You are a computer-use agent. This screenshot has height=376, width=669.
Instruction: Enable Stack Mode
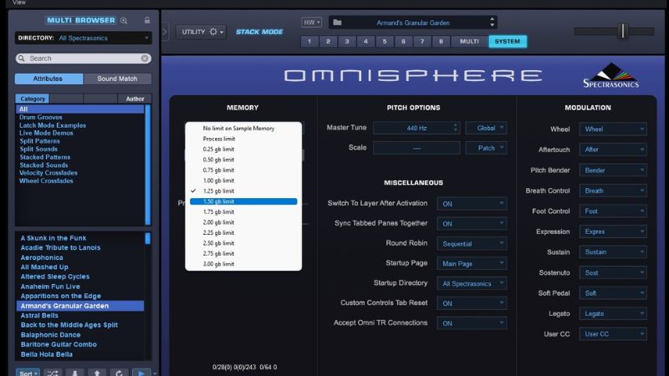(x=258, y=32)
